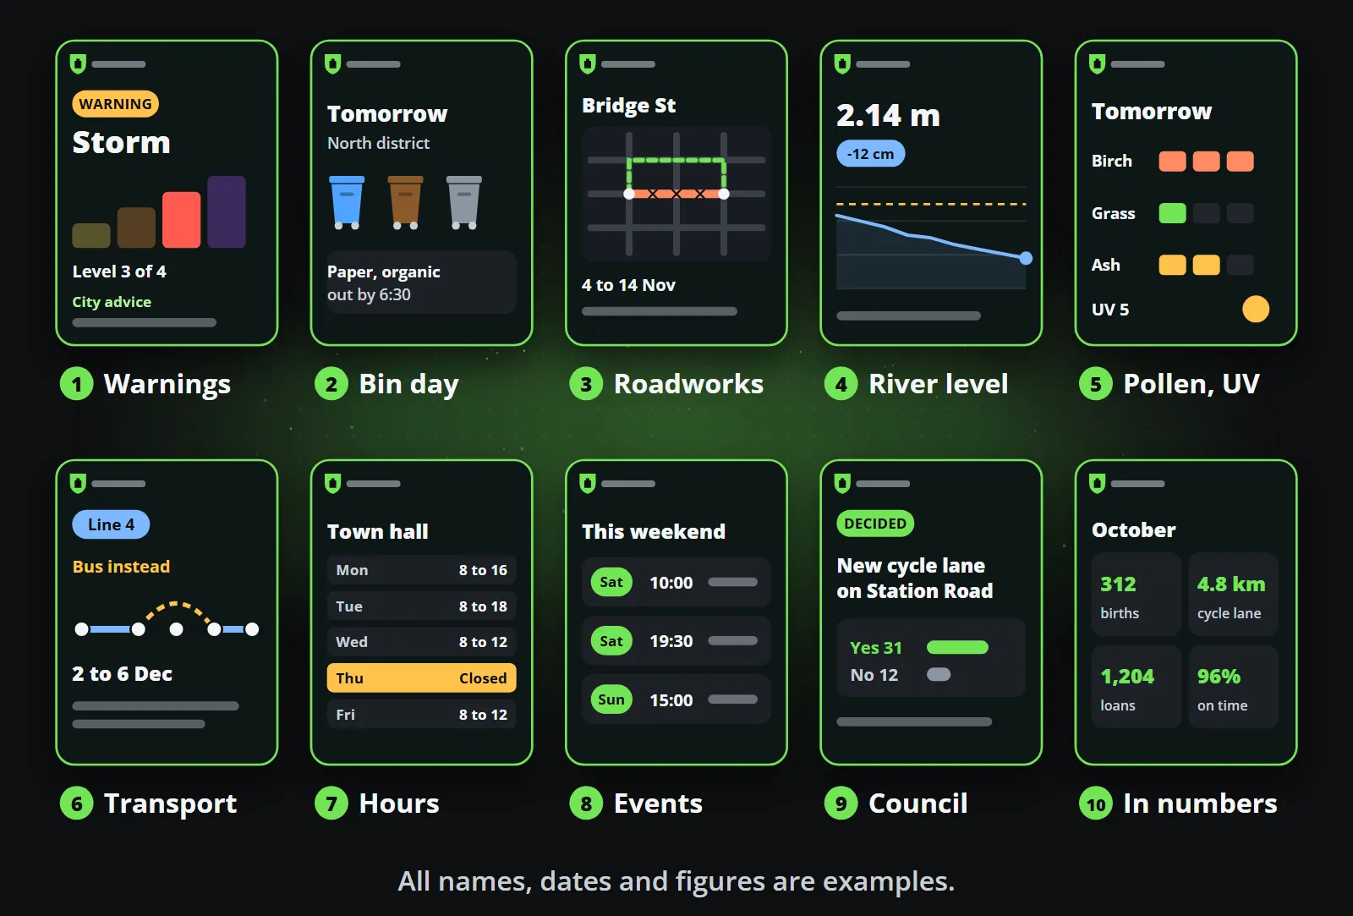1353x916 pixels.
Task: Click the Bridge St roadworks map
Action: (x=676, y=194)
